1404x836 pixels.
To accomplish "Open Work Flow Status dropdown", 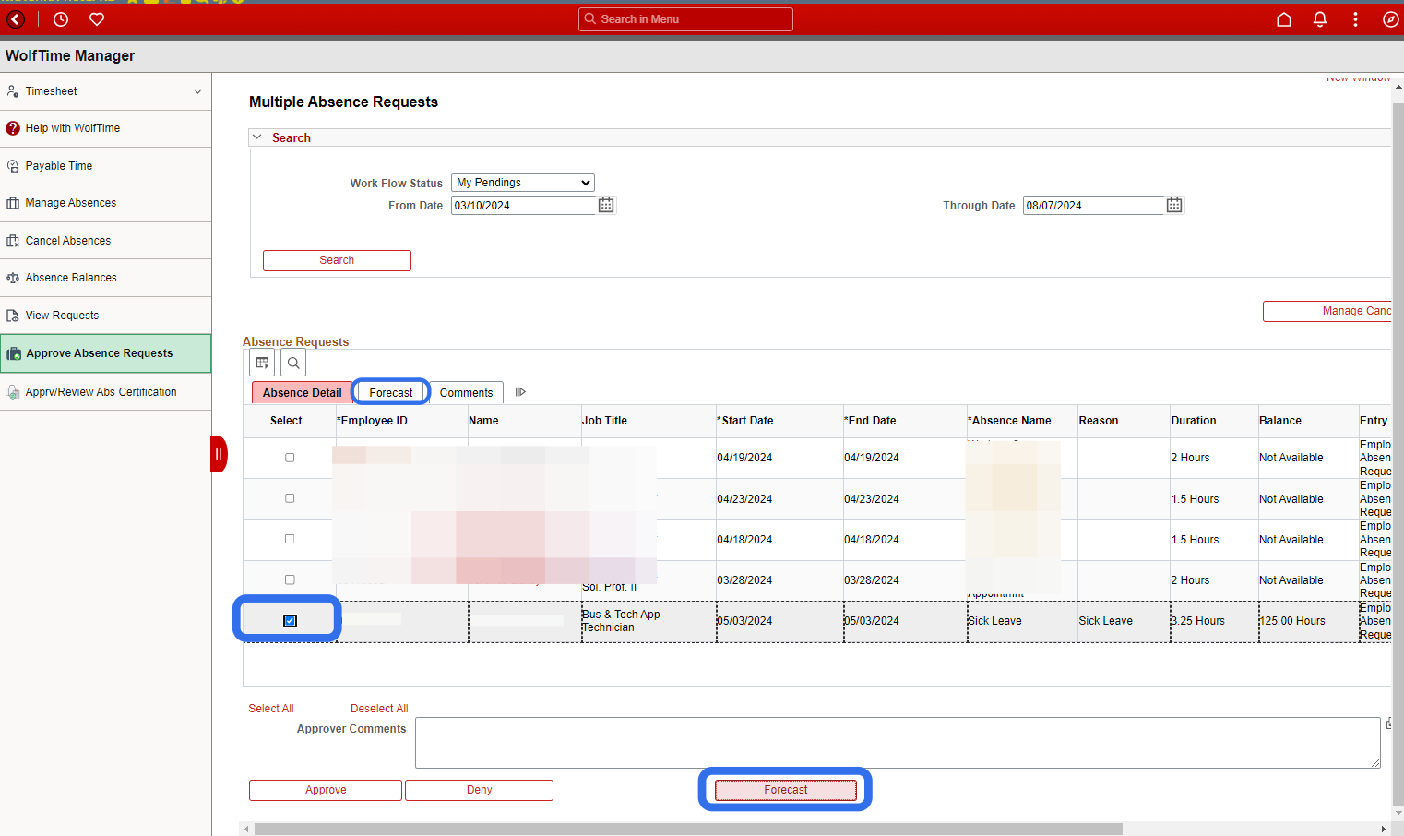I will pos(523,183).
